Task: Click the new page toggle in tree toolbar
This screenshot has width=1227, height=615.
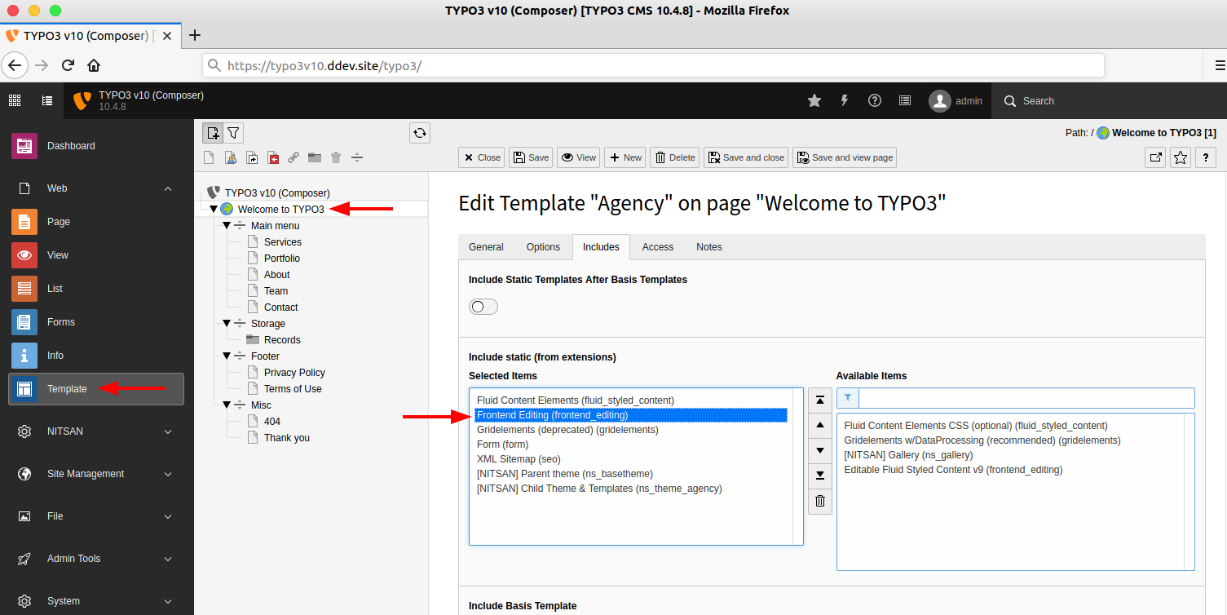Action: (213, 133)
